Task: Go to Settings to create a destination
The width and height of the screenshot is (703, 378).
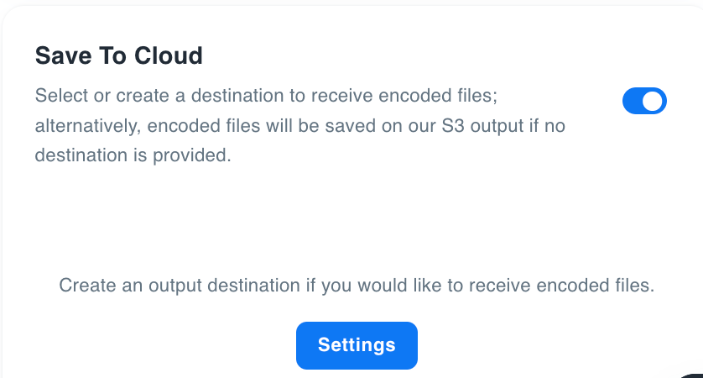Action: pos(357,345)
